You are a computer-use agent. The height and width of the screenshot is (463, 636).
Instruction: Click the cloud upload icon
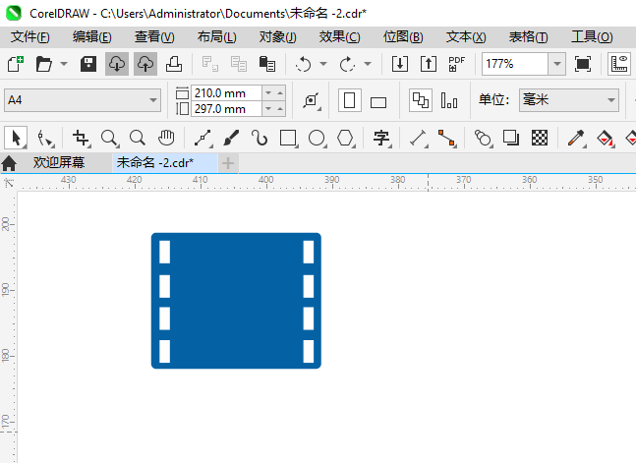tap(145, 64)
